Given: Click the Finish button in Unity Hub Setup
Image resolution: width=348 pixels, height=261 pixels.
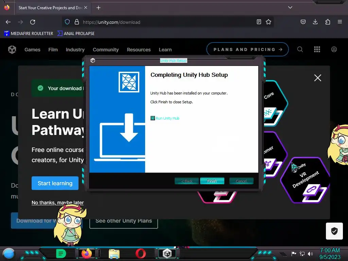Looking at the screenshot, I should [212, 181].
